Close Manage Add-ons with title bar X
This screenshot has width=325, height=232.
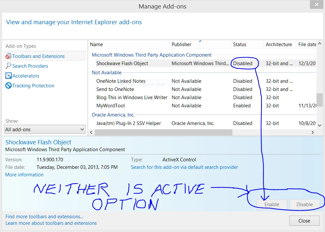point(316,5)
